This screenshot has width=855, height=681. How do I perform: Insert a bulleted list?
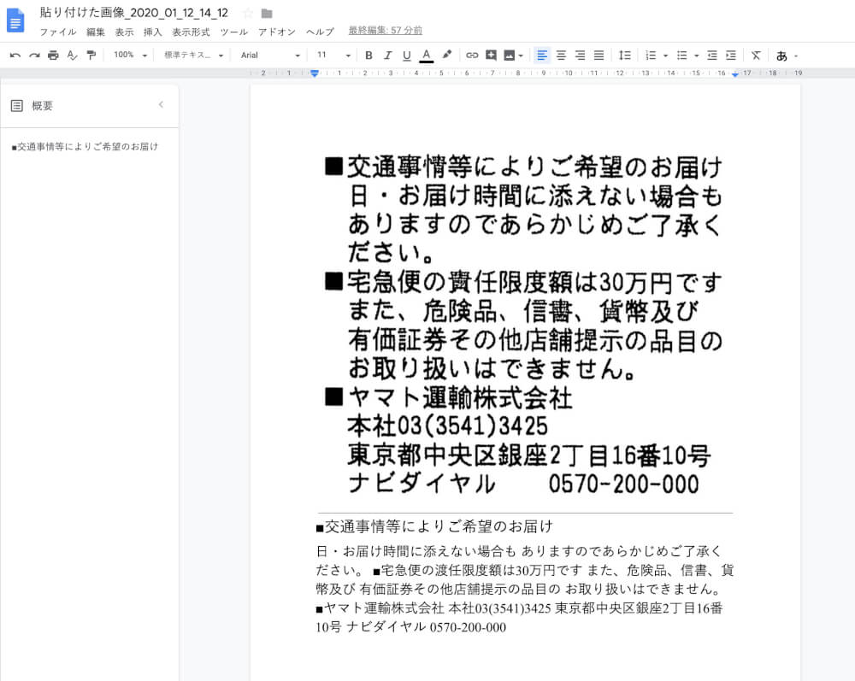pyautogui.click(x=681, y=55)
